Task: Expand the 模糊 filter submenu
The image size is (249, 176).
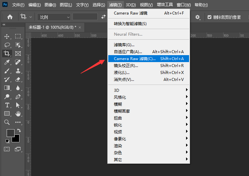Action: pos(149,104)
